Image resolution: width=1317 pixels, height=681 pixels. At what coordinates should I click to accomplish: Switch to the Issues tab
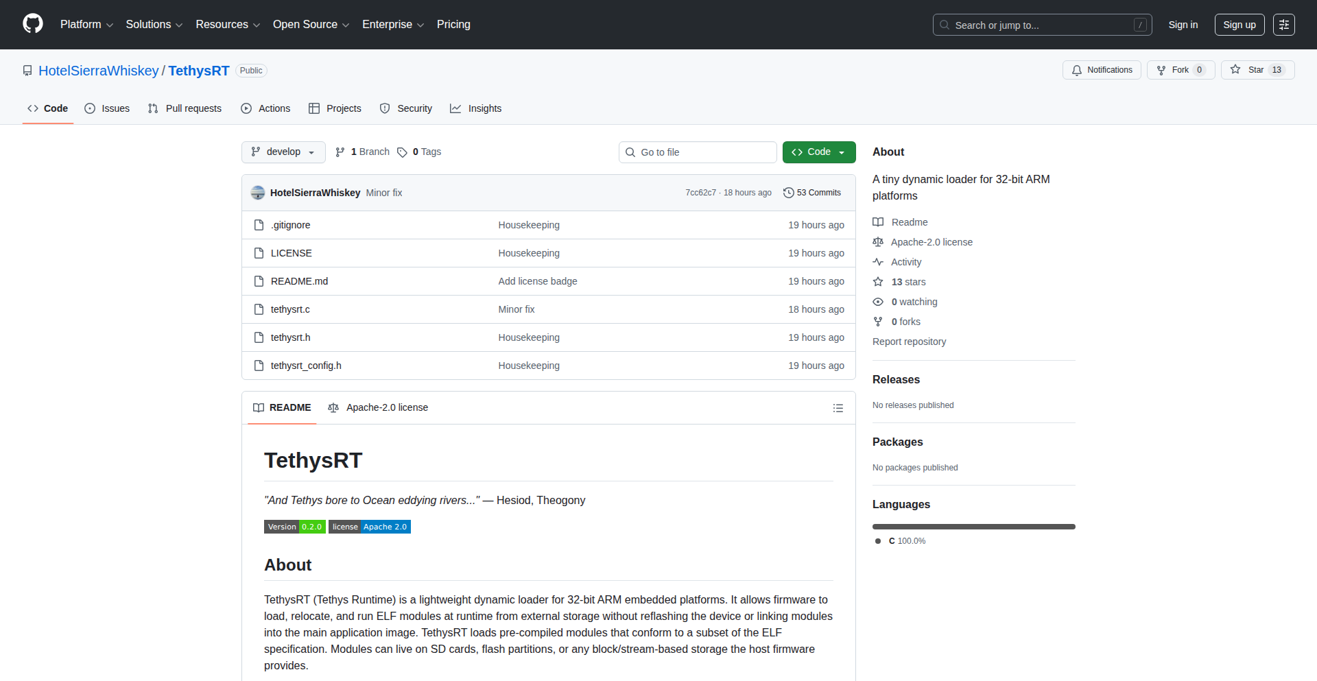pyautogui.click(x=107, y=108)
